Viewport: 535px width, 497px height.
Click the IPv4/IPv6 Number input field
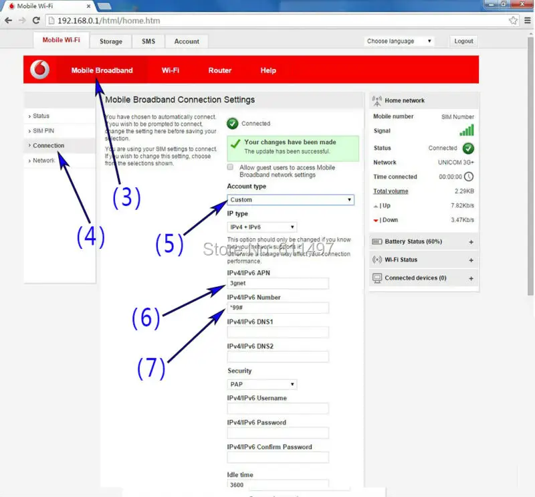pyautogui.click(x=278, y=308)
